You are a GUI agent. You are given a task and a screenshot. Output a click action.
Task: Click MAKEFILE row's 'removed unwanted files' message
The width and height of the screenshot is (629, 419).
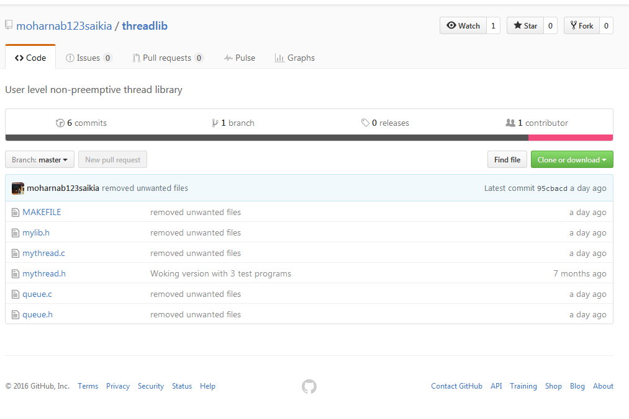point(196,213)
